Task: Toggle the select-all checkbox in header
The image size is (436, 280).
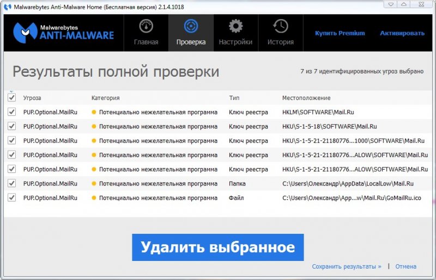Action: pos(12,98)
